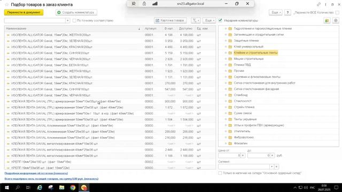Screen dimensions: 342x192
Task: Select 'Мешки строительные' category
Action: [x=248, y=59]
